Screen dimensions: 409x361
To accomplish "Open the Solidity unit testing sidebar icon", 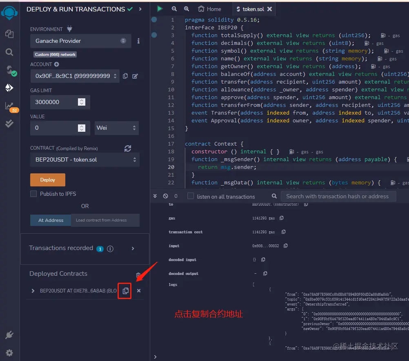I will pyautogui.click(x=9, y=124).
